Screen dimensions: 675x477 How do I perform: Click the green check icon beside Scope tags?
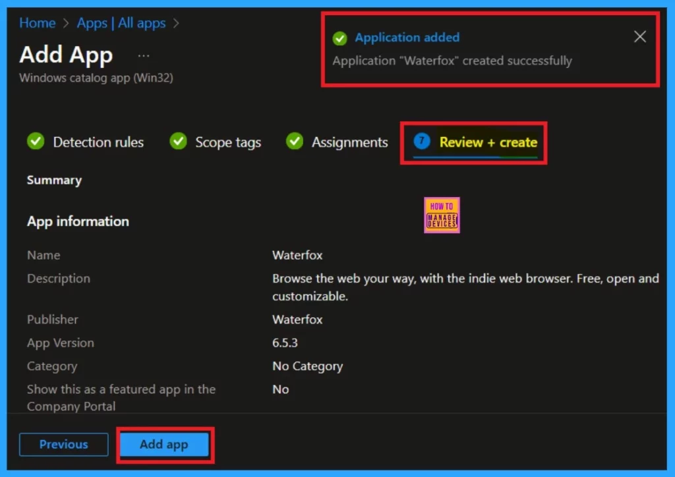(x=178, y=142)
